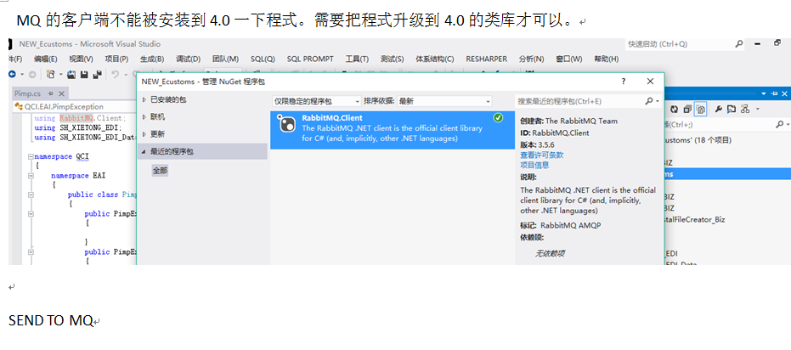
Task: Click Solution Explorer search magnifier icon
Action: (x=779, y=124)
